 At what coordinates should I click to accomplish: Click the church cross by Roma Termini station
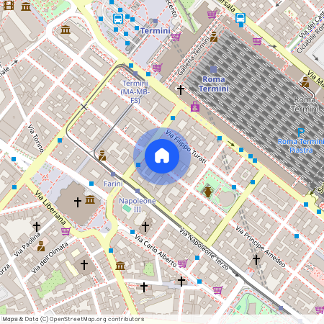[x=181, y=89]
